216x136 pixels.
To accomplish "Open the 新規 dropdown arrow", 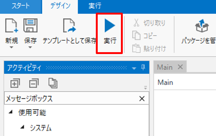I will [x=12, y=47].
